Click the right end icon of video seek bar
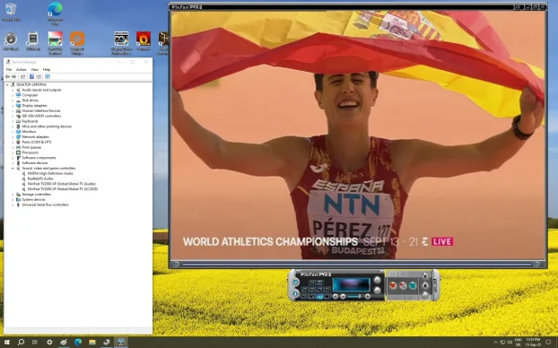Screen dimensions: 558x348 point(536,264)
